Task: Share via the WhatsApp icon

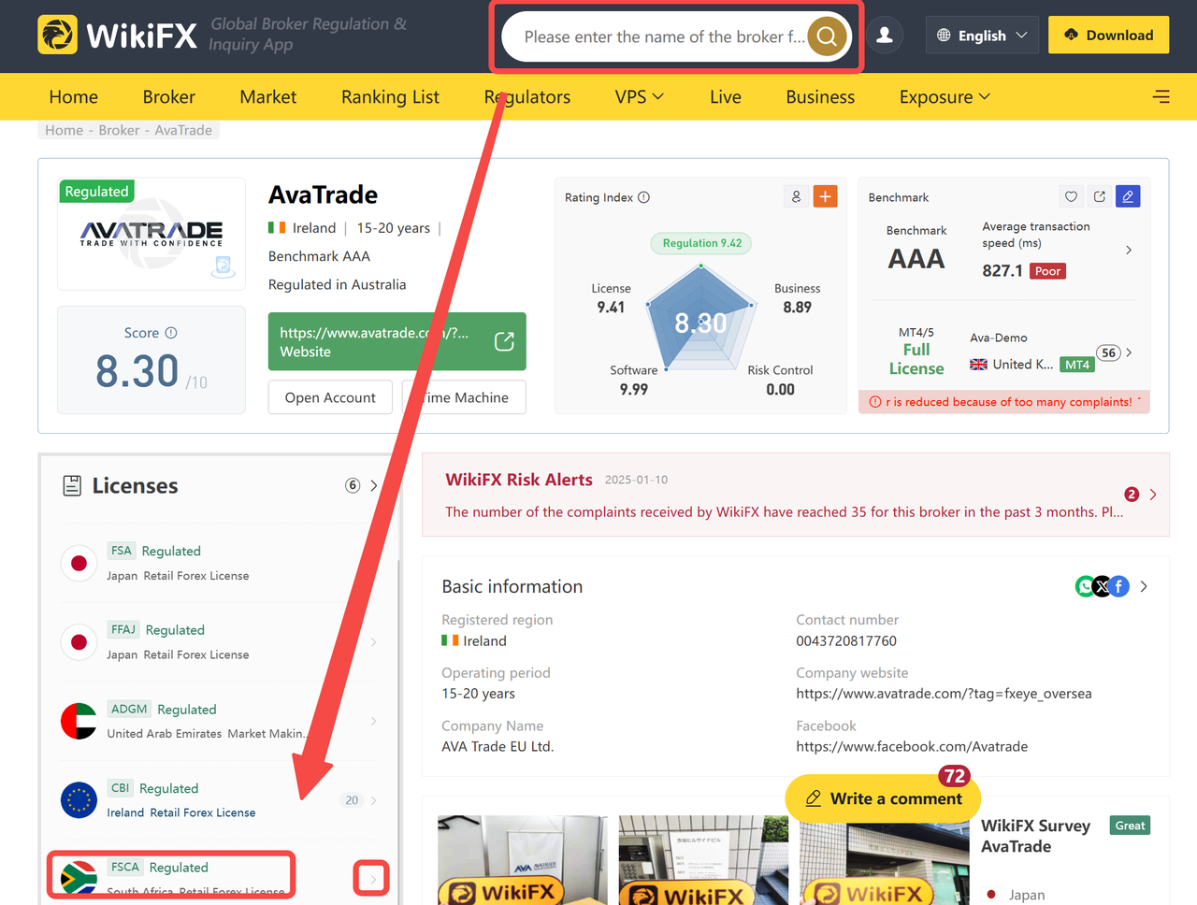Action: pos(1085,586)
